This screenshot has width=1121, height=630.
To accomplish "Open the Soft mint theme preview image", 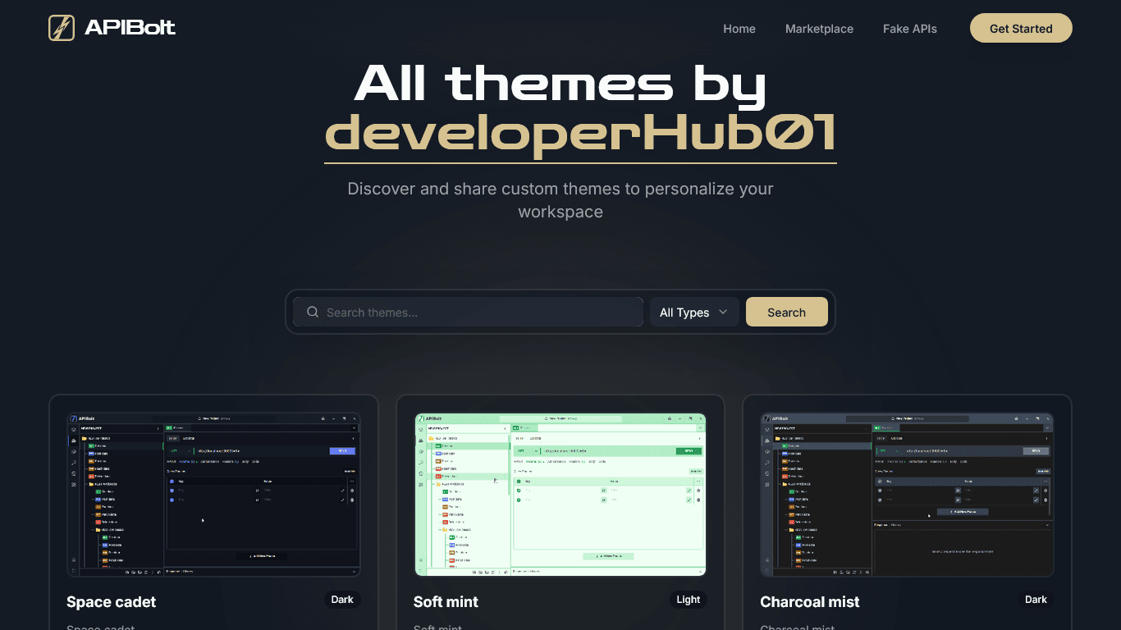I will click(560, 495).
